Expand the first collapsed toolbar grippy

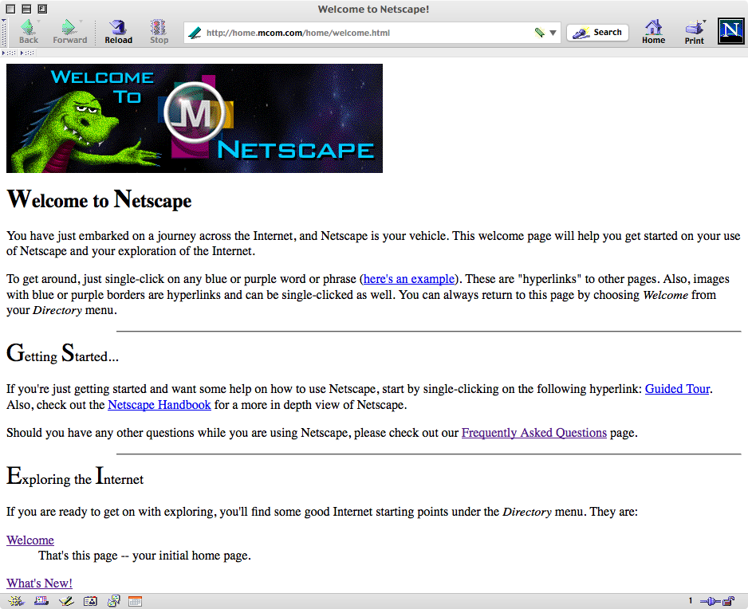[x=9, y=53]
